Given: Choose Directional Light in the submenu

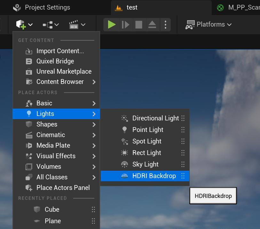Looking at the screenshot, I should [155, 118].
